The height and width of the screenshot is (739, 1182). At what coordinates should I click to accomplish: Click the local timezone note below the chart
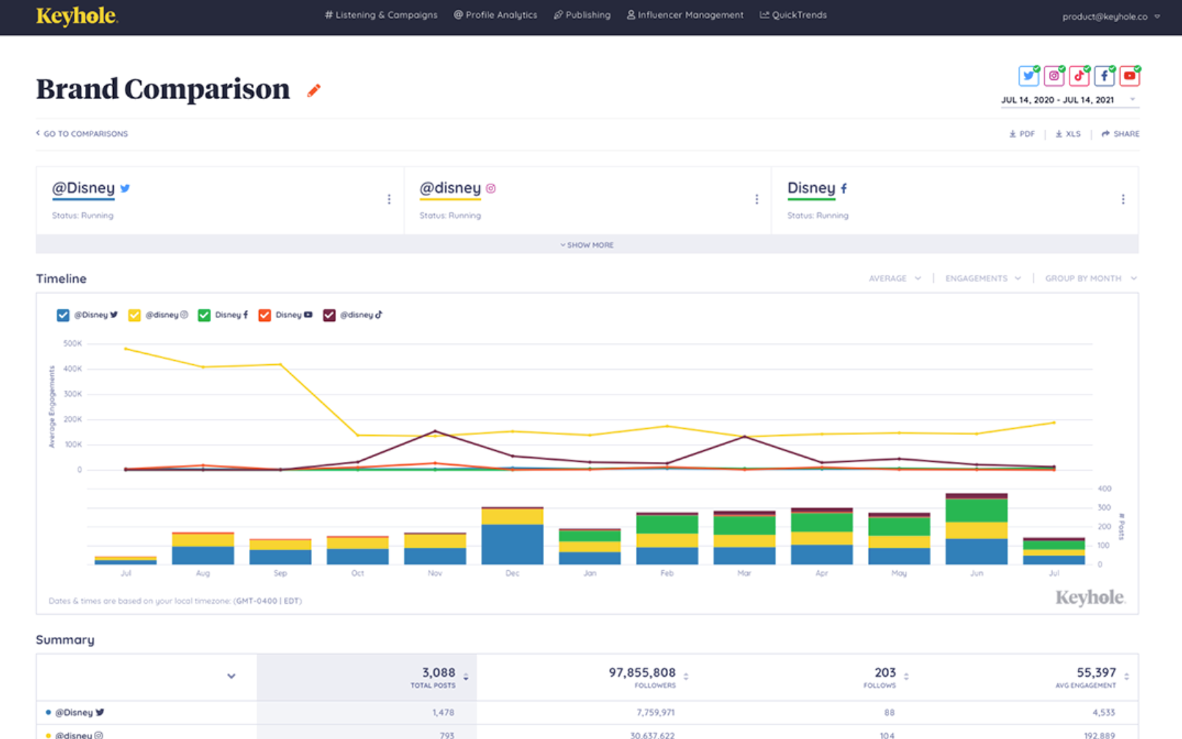(175, 601)
